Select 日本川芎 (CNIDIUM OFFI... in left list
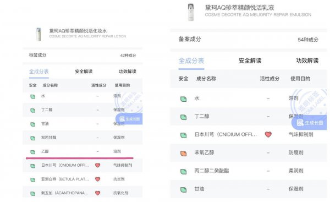Image resolution: width=330 pixels, height=202 pixels. click(65, 165)
